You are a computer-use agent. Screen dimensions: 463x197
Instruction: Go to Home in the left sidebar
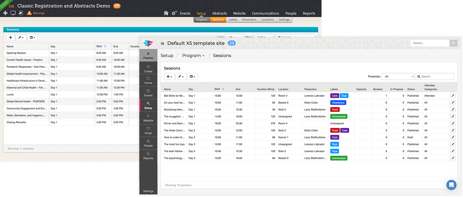(148, 78)
